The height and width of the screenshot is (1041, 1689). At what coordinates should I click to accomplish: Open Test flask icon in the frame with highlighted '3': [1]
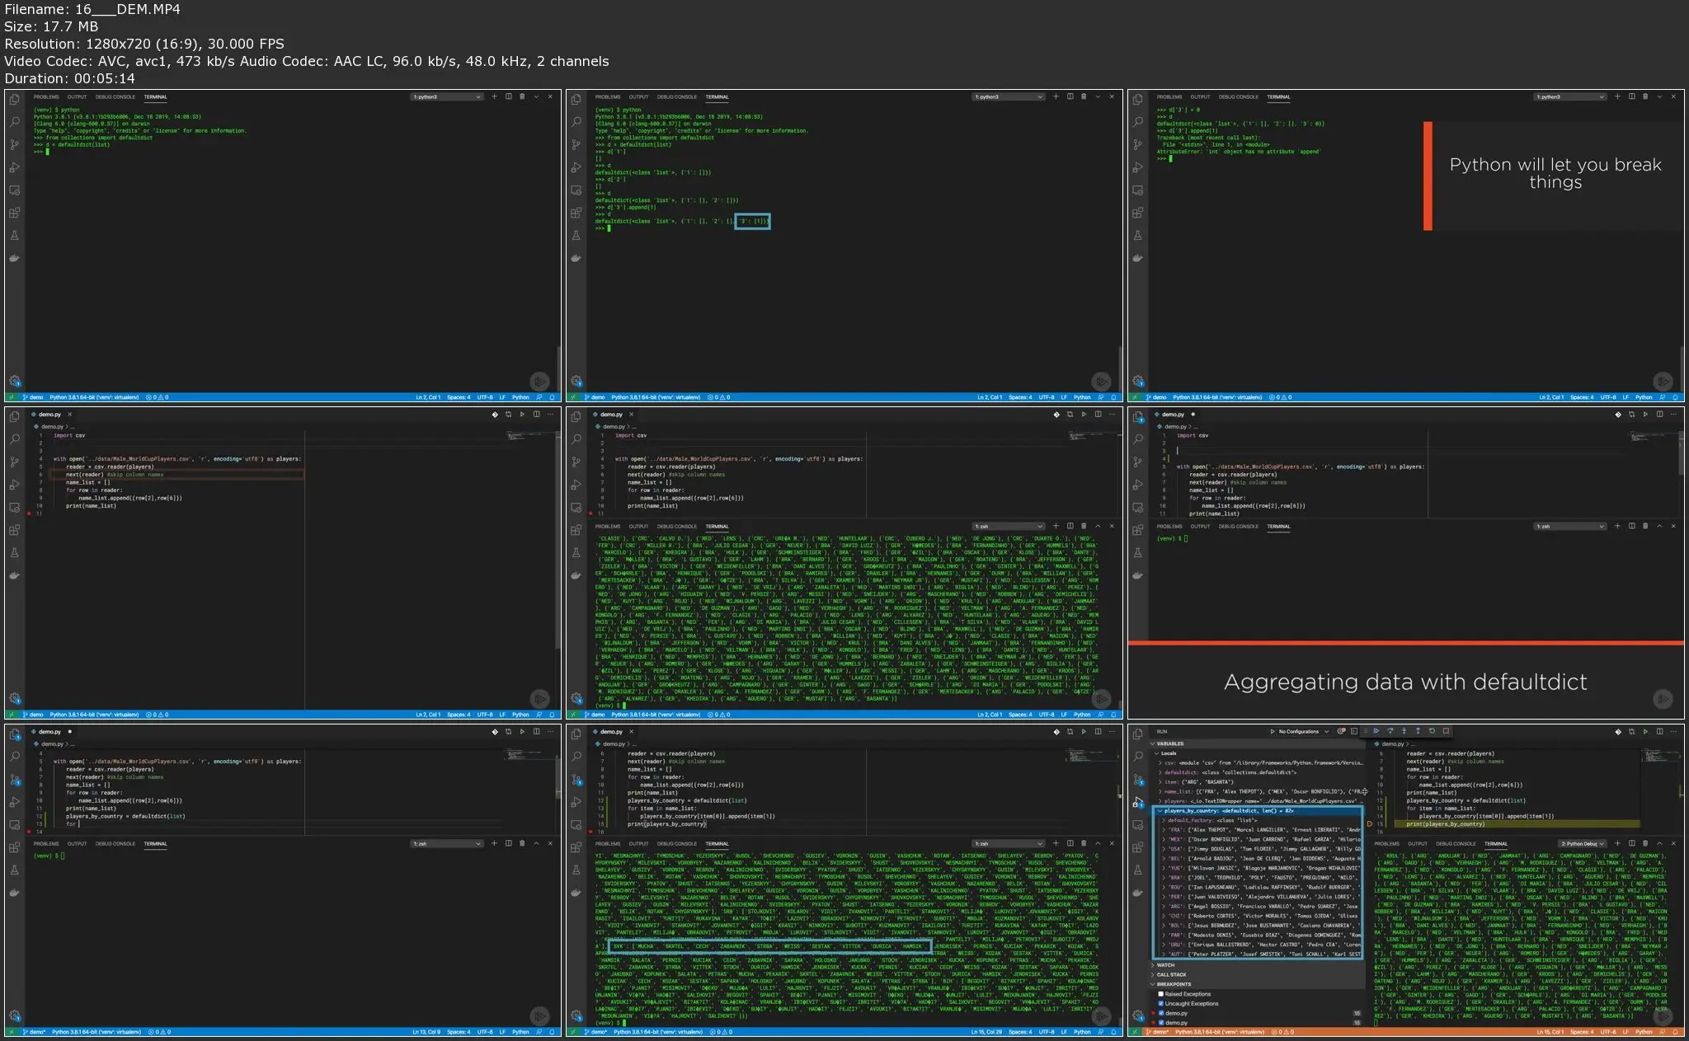[576, 235]
